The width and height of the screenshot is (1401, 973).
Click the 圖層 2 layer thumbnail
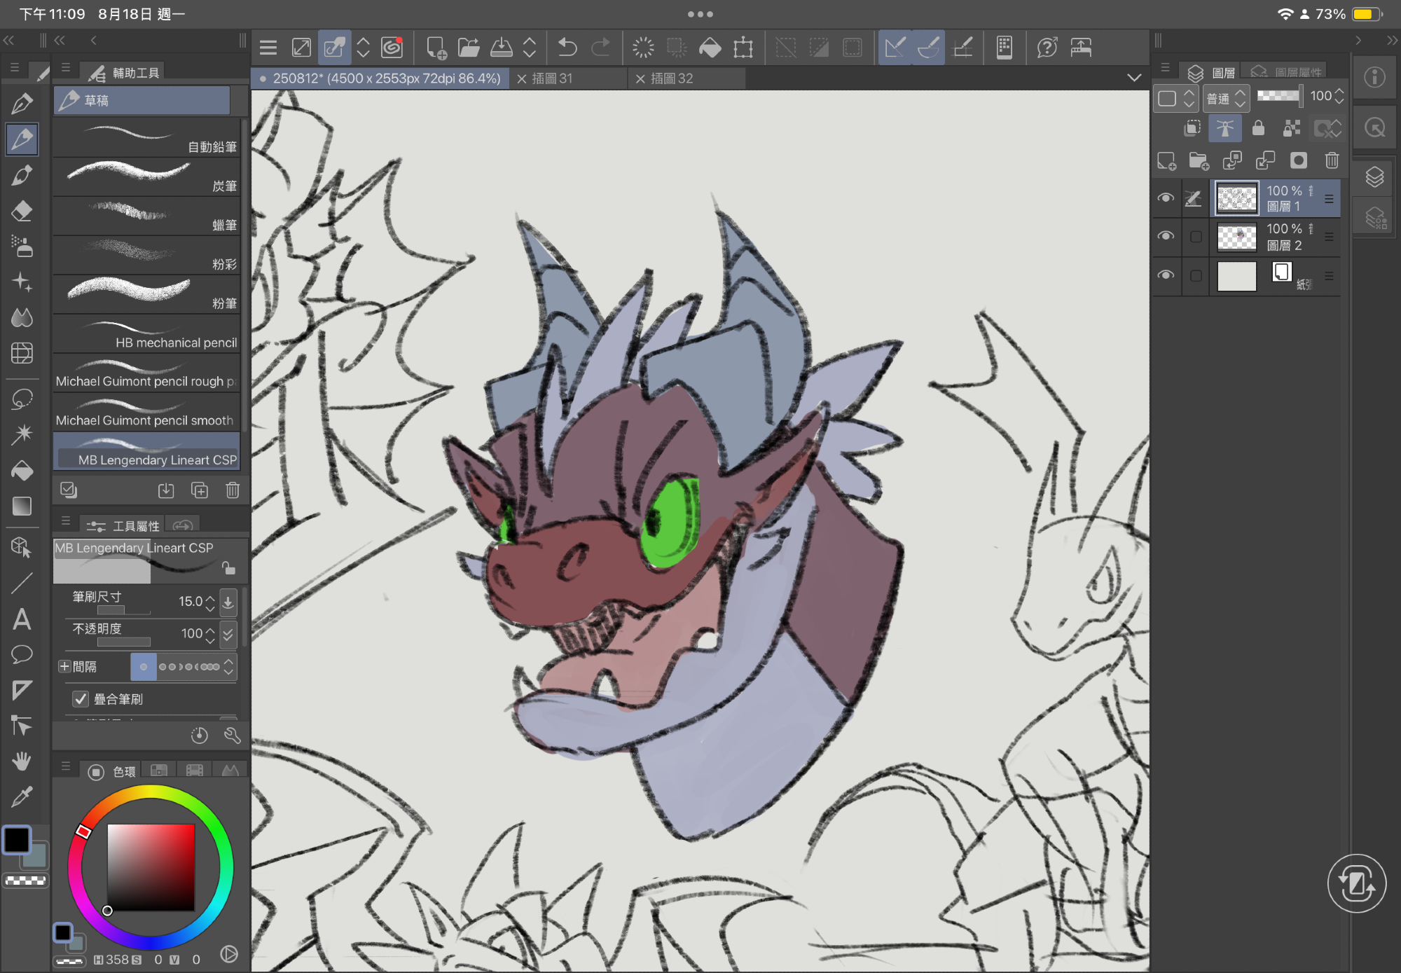tap(1236, 237)
